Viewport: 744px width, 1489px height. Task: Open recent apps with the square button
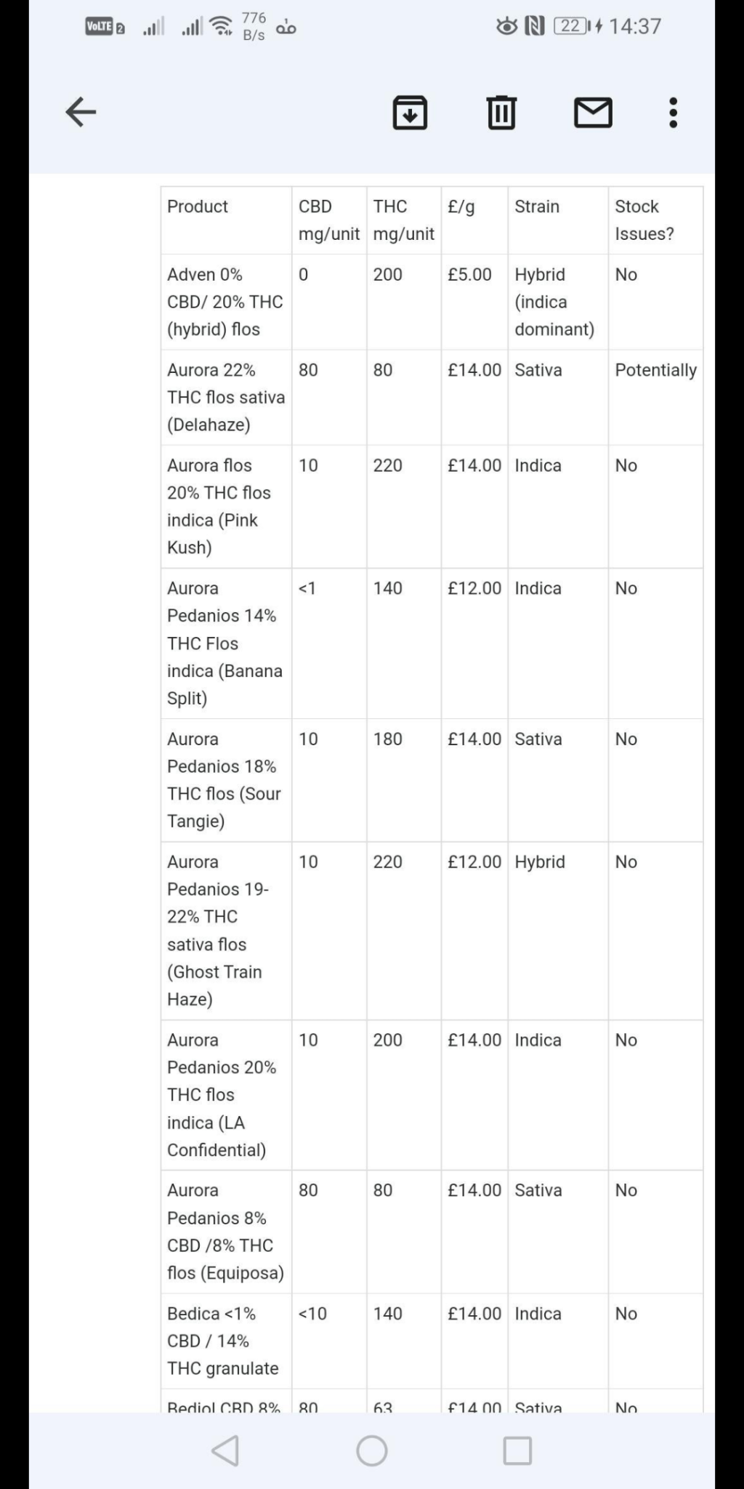coord(517,1450)
